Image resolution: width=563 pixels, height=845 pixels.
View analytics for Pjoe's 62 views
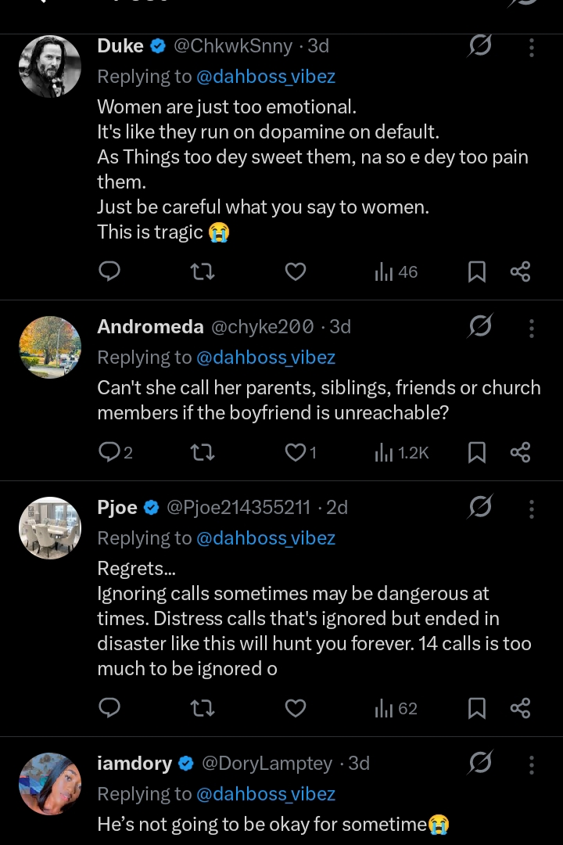[x=396, y=709]
